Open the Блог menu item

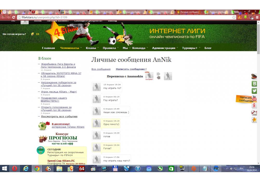click(208, 48)
